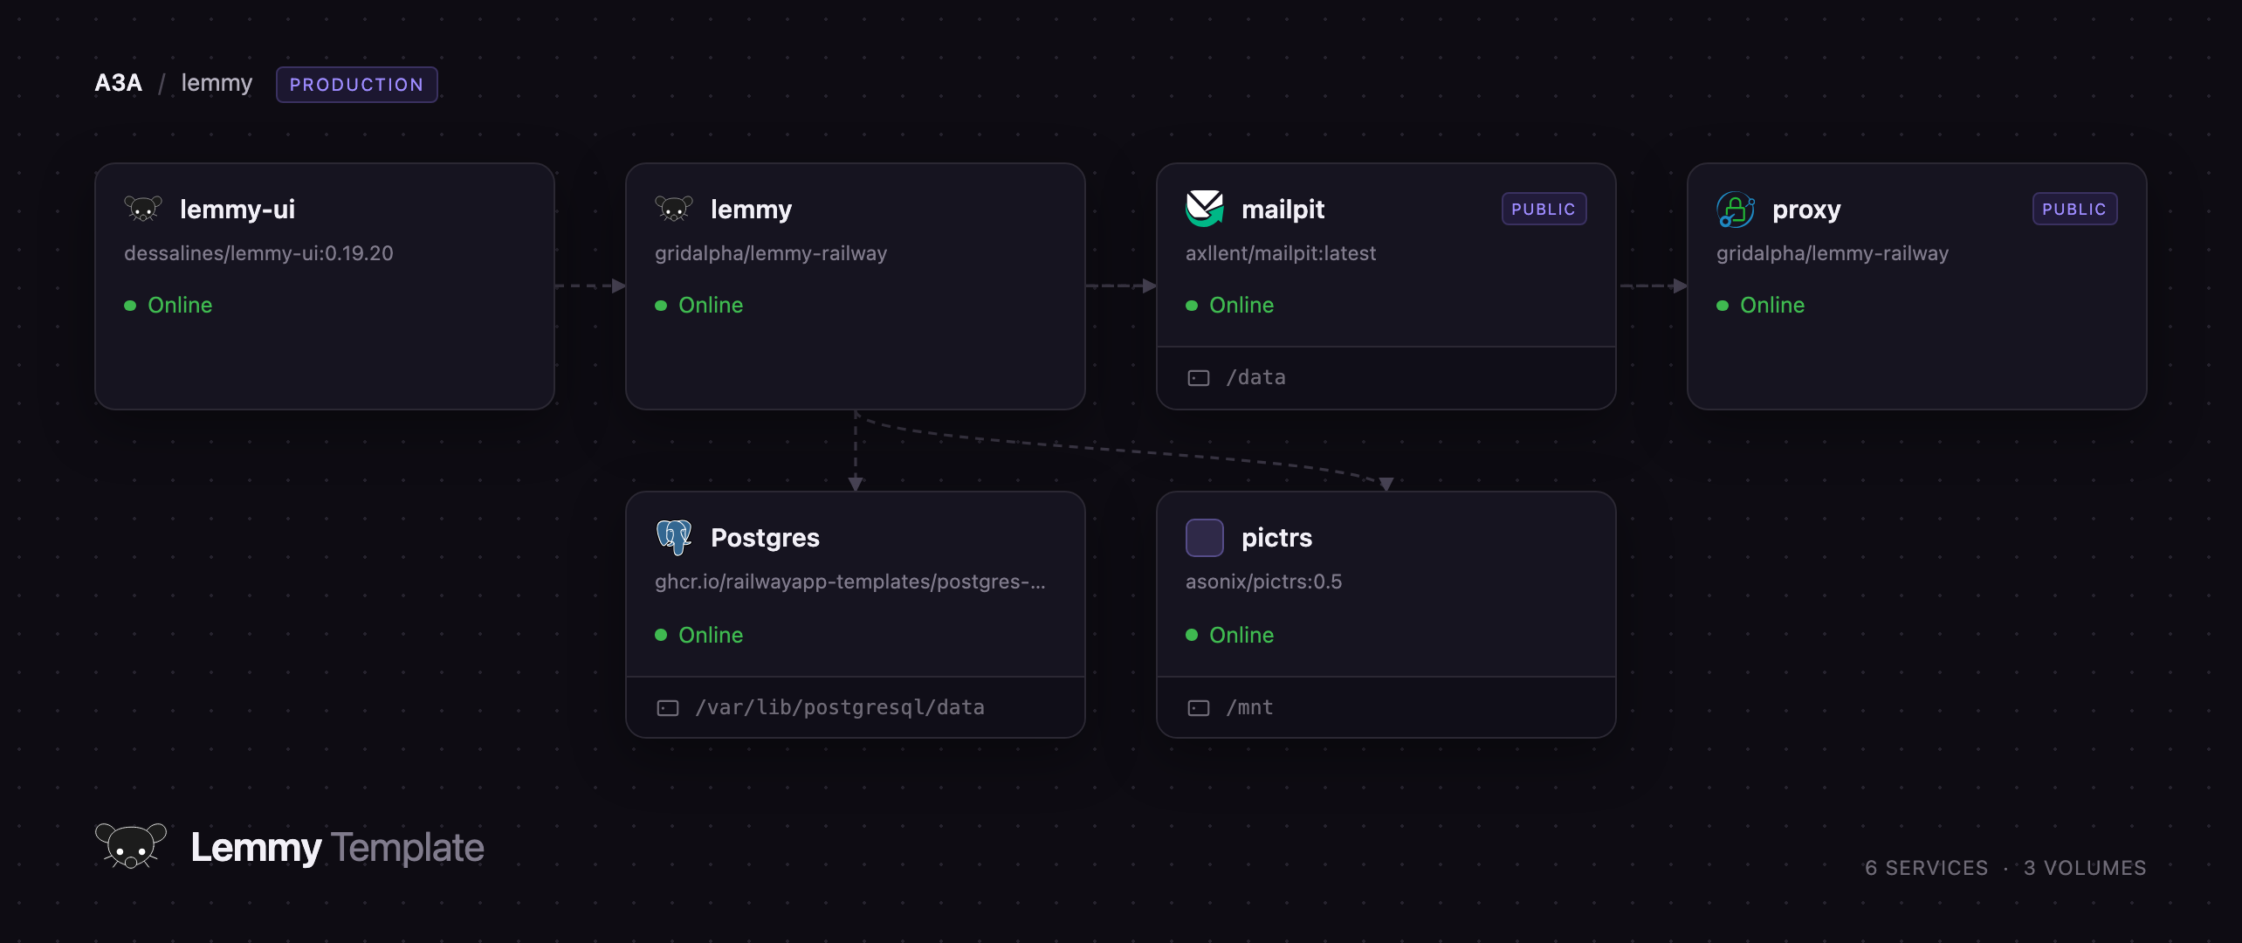Click the green status dot on lemmy-ui
The height and width of the screenshot is (943, 2242).
click(130, 306)
